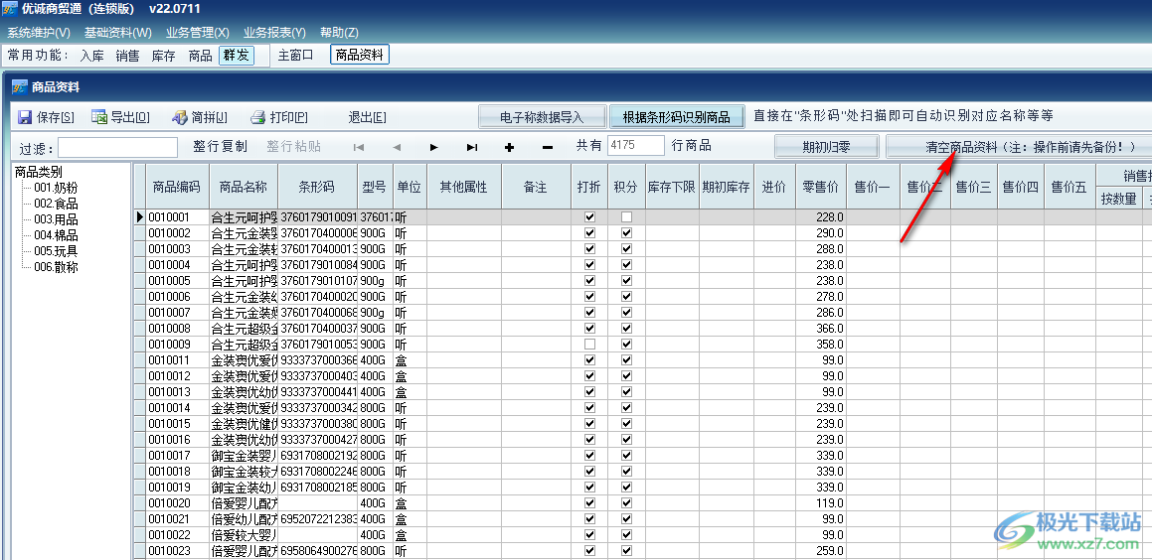Image resolution: width=1152 pixels, height=560 pixels.
Task: Click the 商品名称 column header
Action: [244, 187]
